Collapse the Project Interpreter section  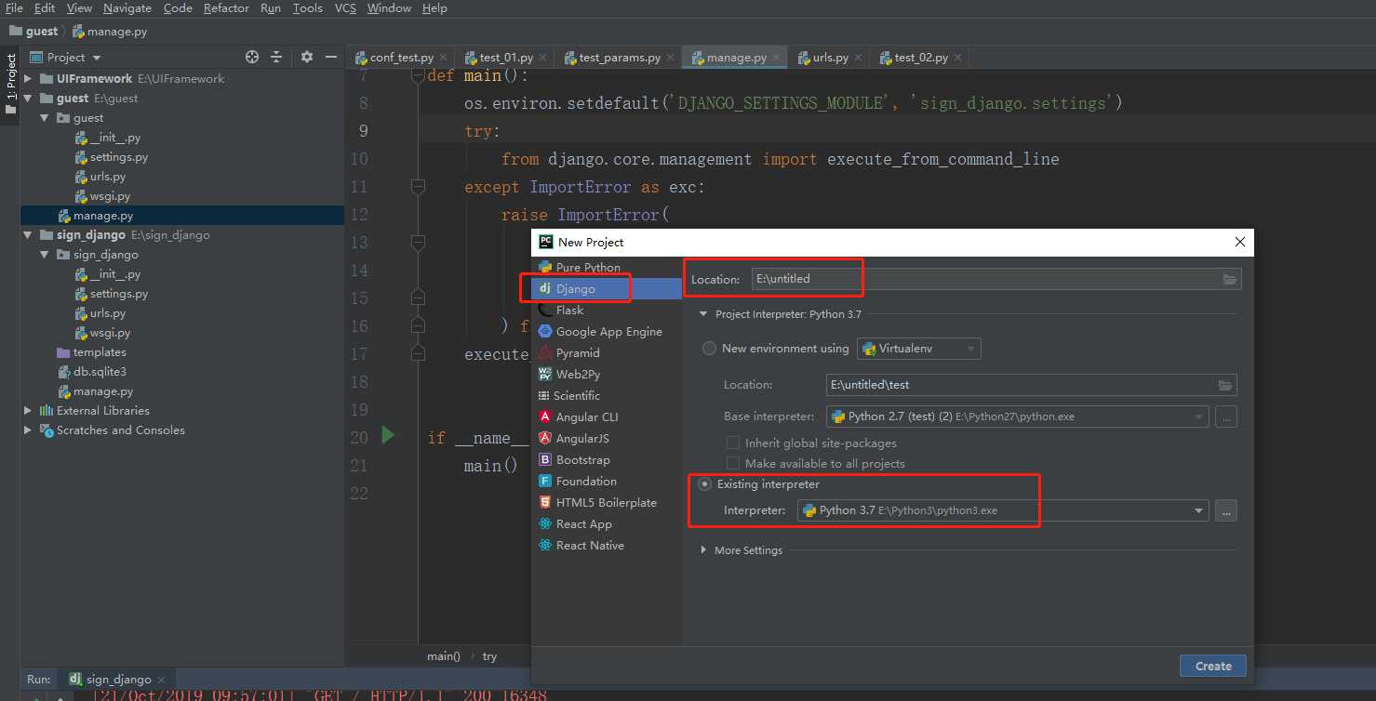point(704,314)
